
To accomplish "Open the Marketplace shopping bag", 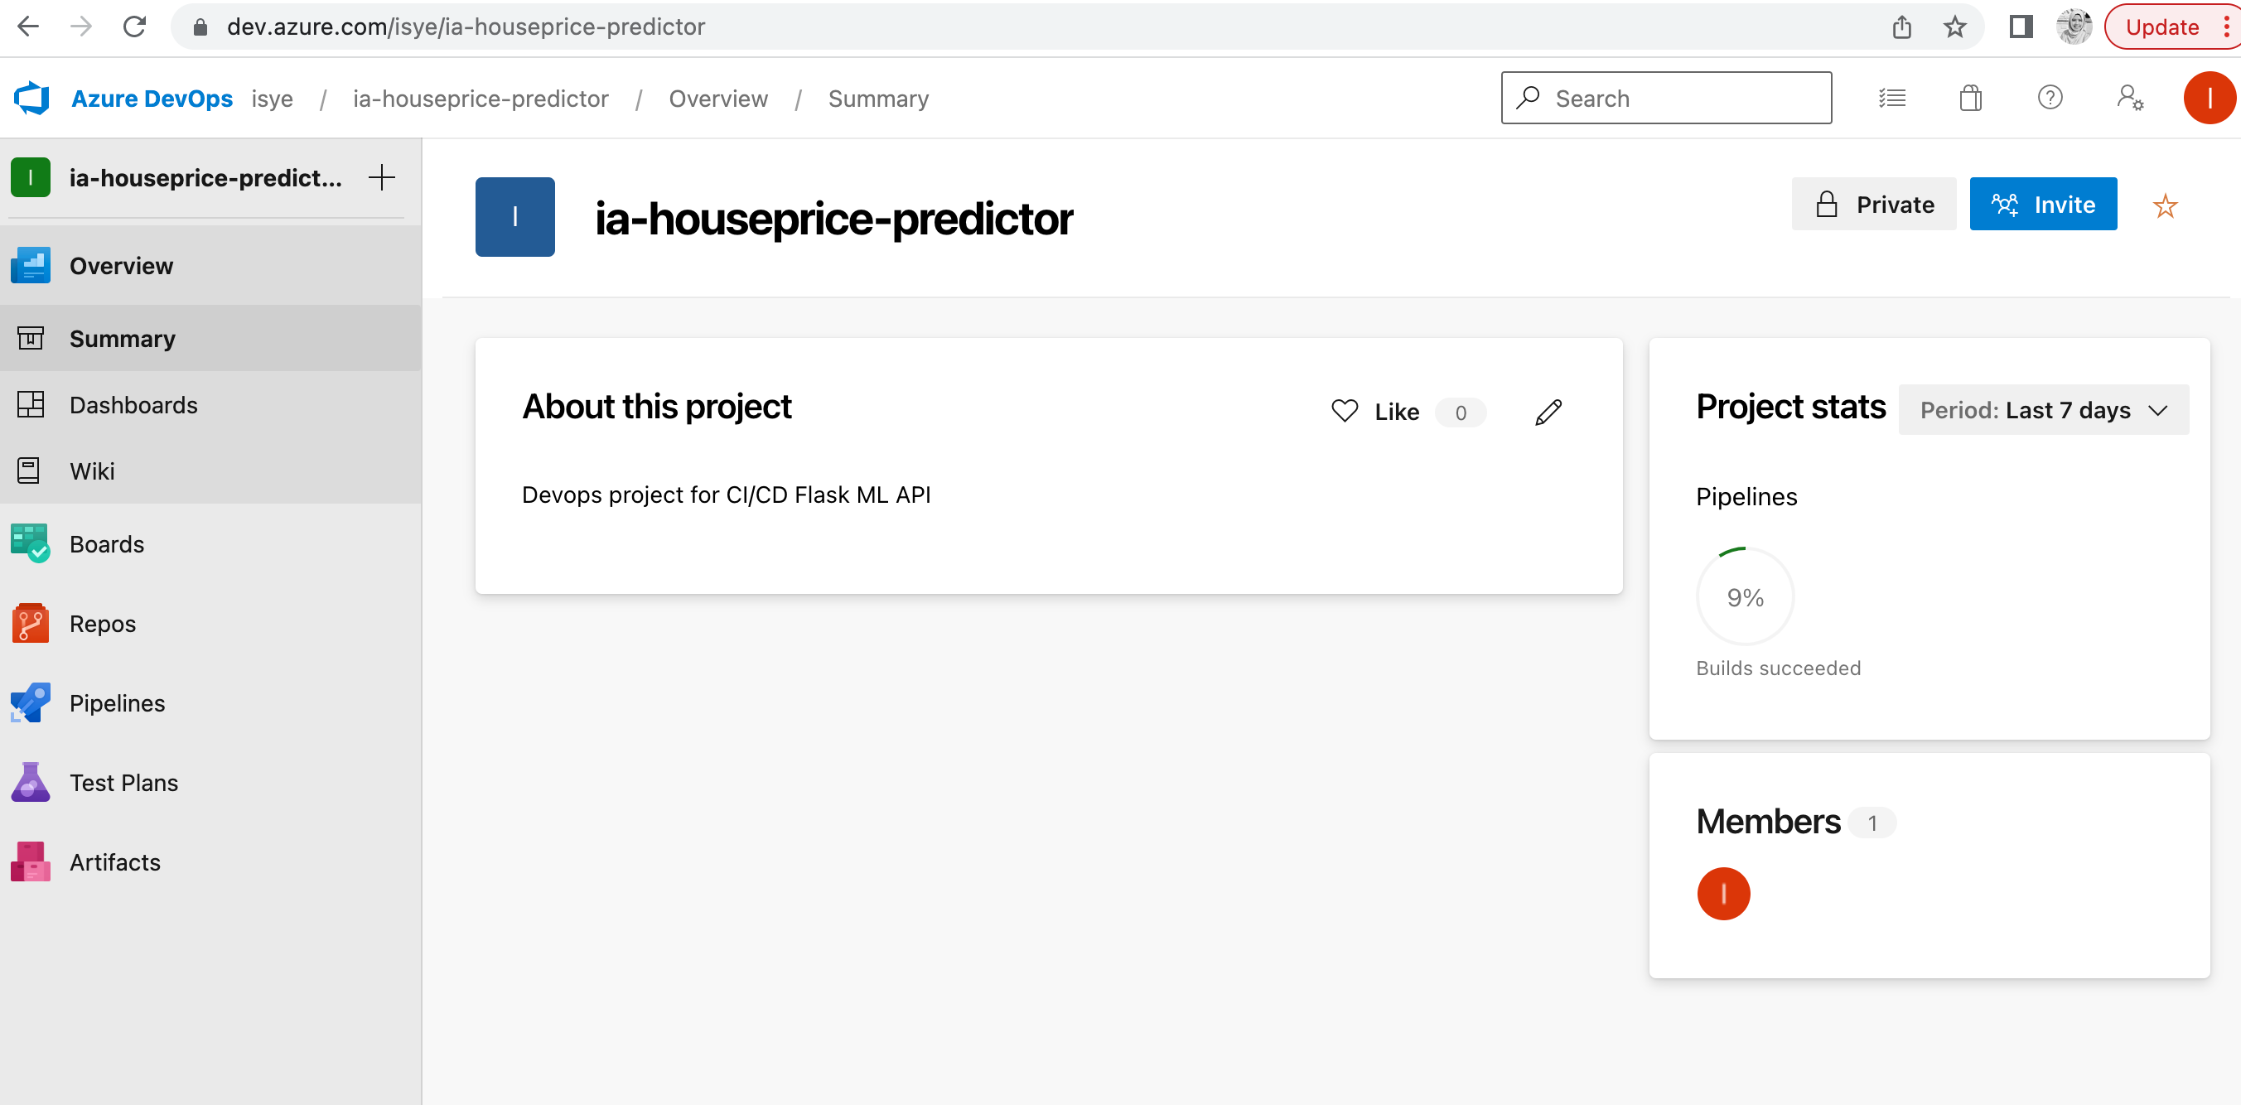I will point(1970,98).
